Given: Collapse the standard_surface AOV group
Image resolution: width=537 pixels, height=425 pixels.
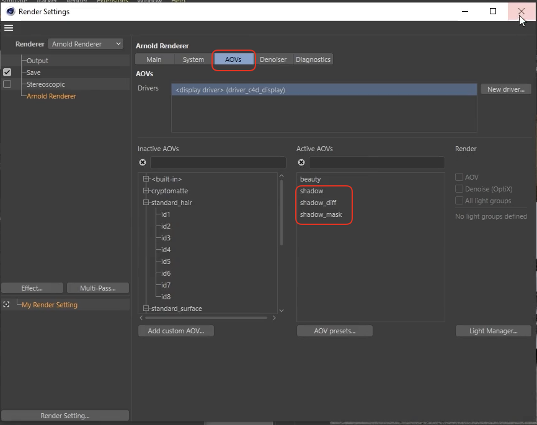Looking at the screenshot, I should click(146, 309).
